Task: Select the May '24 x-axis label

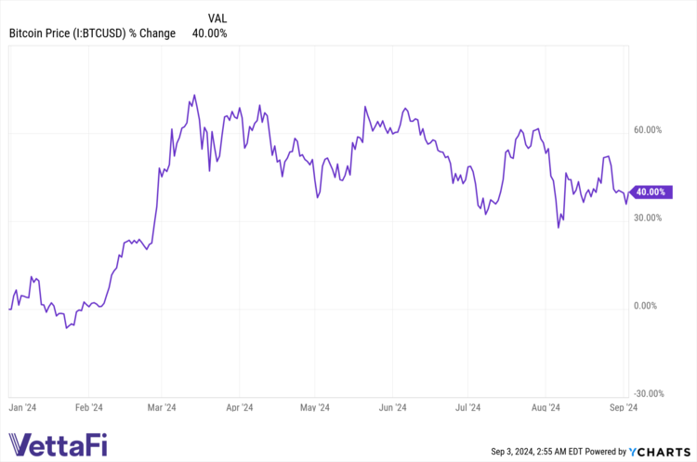Action: coord(315,407)
